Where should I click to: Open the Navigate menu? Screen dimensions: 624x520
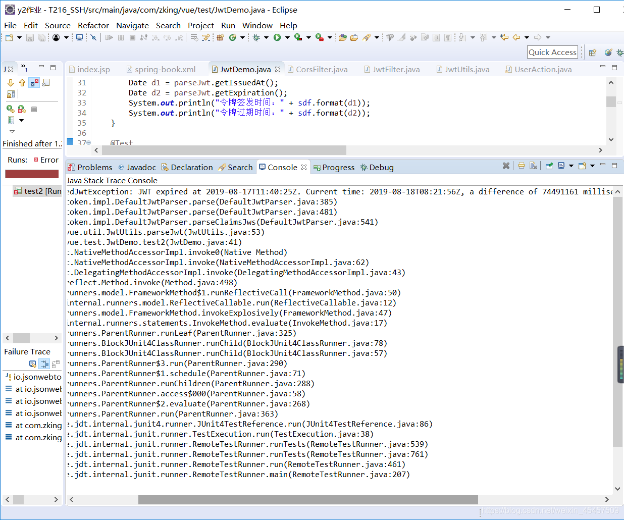click(132, 25)
